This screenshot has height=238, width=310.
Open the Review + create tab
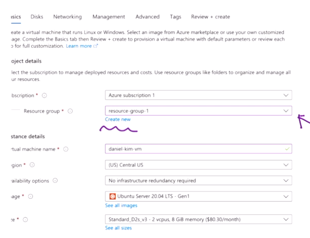point(211,17)
